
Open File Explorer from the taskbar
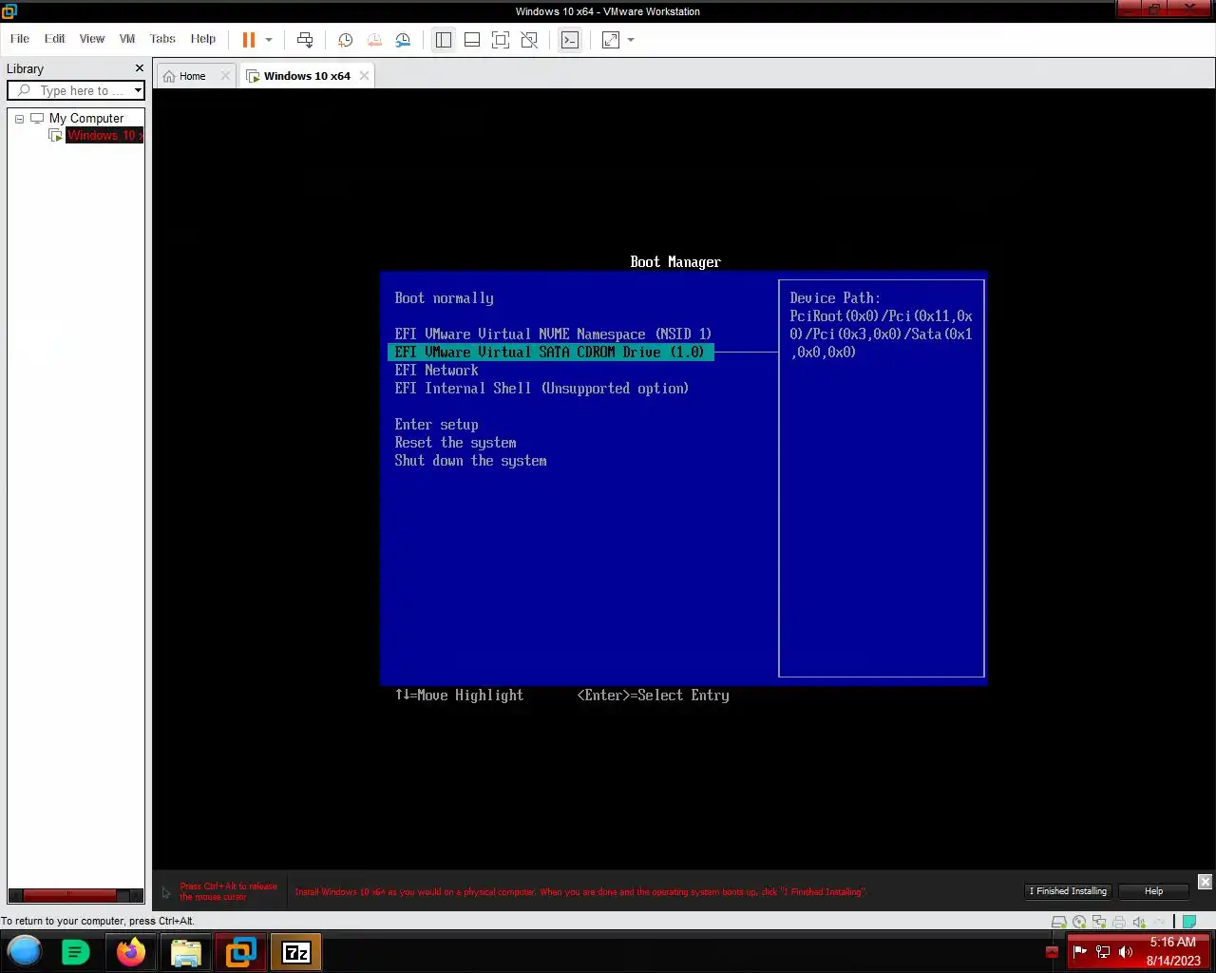(x=186, y=952)
